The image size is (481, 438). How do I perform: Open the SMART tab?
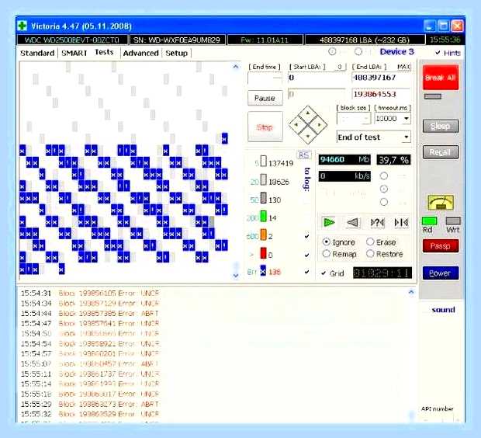74,53
